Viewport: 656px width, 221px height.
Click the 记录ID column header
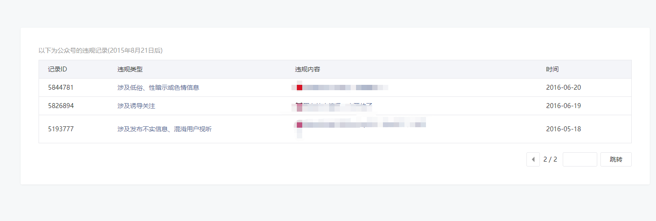pyautogui.click(x=57, y=69)
